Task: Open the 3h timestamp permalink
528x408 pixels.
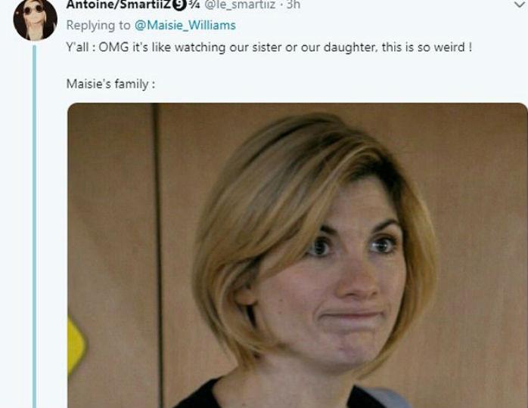Action: pos(293,5)
